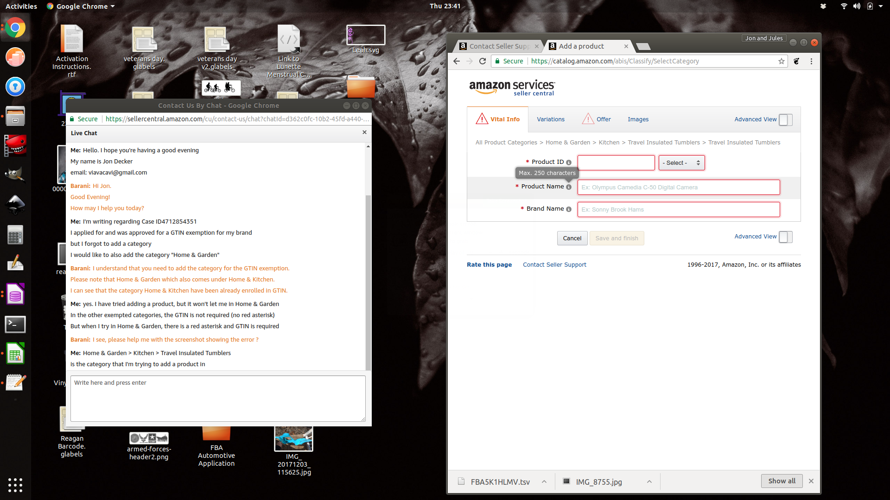Select veterans day.glabels desktop file
This screenshot has height=500, width=890.
pyautogui.click(x=144, y=48)
